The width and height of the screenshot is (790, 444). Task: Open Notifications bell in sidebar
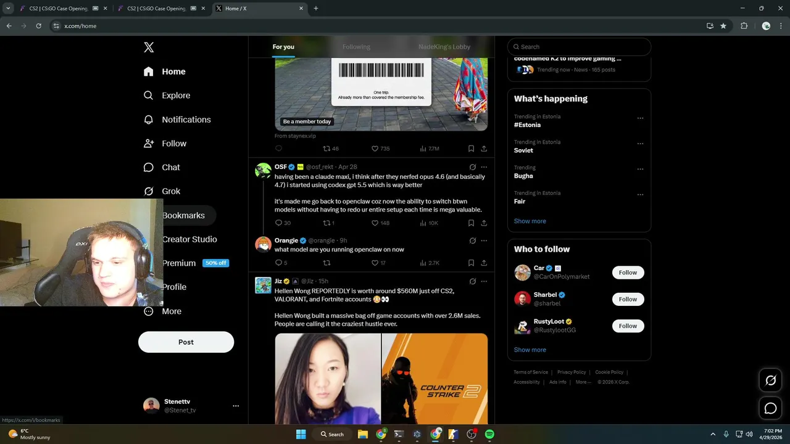pos(148,120)
